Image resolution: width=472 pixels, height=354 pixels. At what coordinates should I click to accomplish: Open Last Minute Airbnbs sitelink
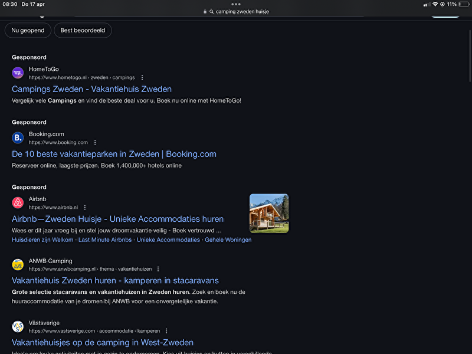(105, 240)
